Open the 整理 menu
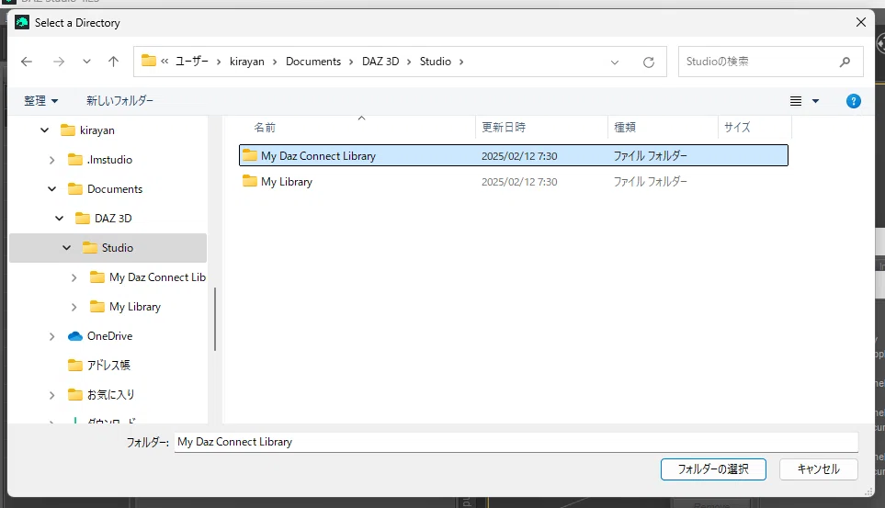 point(40,100)
